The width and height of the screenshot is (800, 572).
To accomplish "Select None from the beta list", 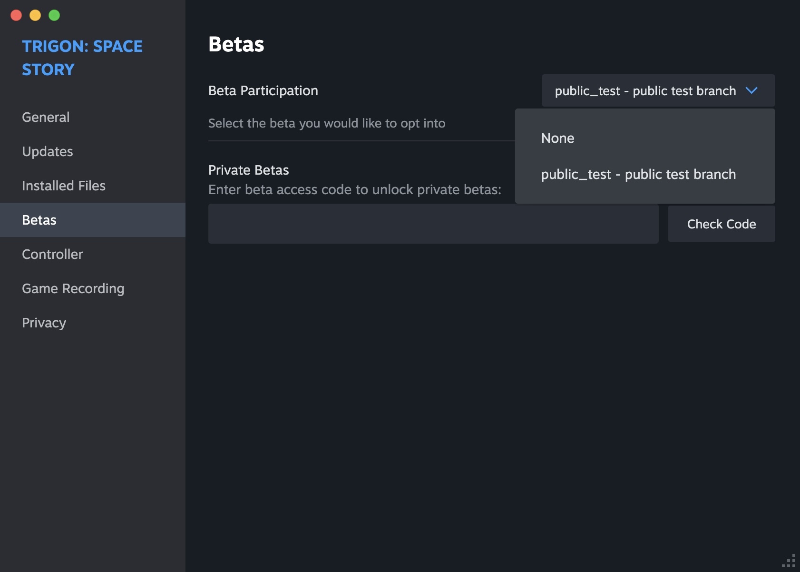I will pos(558,138).
